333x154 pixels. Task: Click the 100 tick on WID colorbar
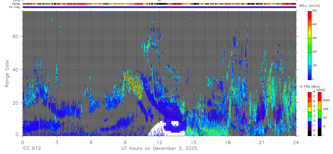click(315, 65)
